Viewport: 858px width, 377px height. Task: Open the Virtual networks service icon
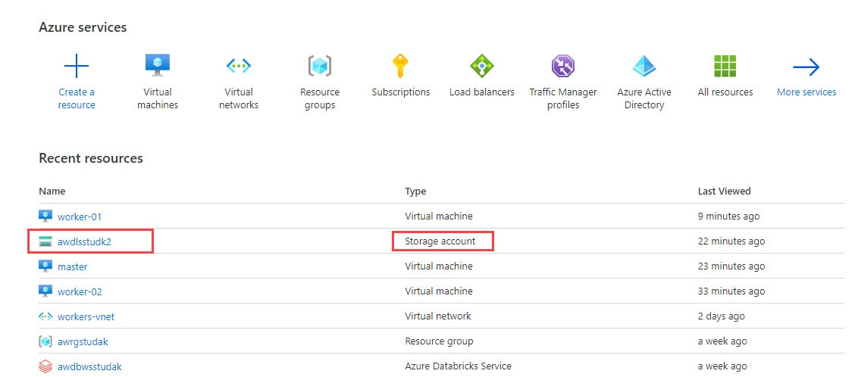(x=239, y=67)
